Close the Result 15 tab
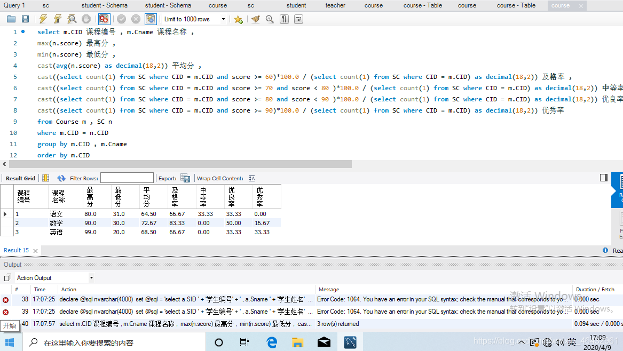 click(x=35, y=251)
